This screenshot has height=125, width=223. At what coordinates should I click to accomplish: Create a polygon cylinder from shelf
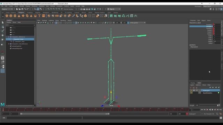coord(15,16)
